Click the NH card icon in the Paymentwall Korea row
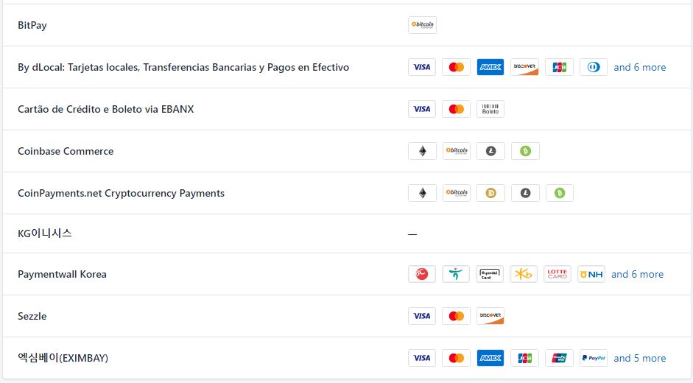693x383 pixels. 591,274
